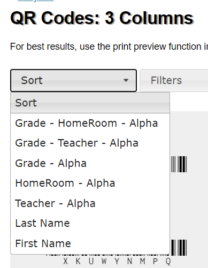Select Grade - Teacher - Alpha option
Screen dimensions: 208x268
[x=90, y=143]
